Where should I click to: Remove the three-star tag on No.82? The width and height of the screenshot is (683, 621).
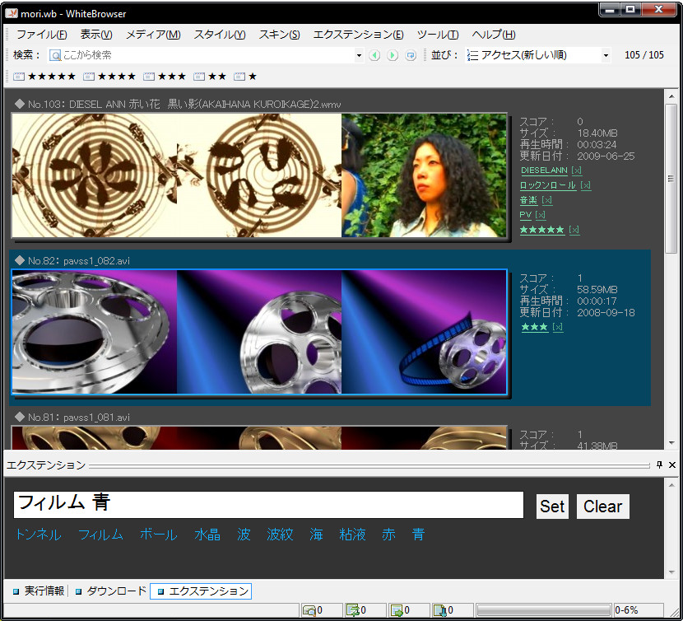[x=558, y=327]
